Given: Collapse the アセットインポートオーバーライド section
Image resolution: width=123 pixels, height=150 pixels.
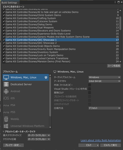Looking at the screenshot, I should pyautogui.click(x=4, y=131).
